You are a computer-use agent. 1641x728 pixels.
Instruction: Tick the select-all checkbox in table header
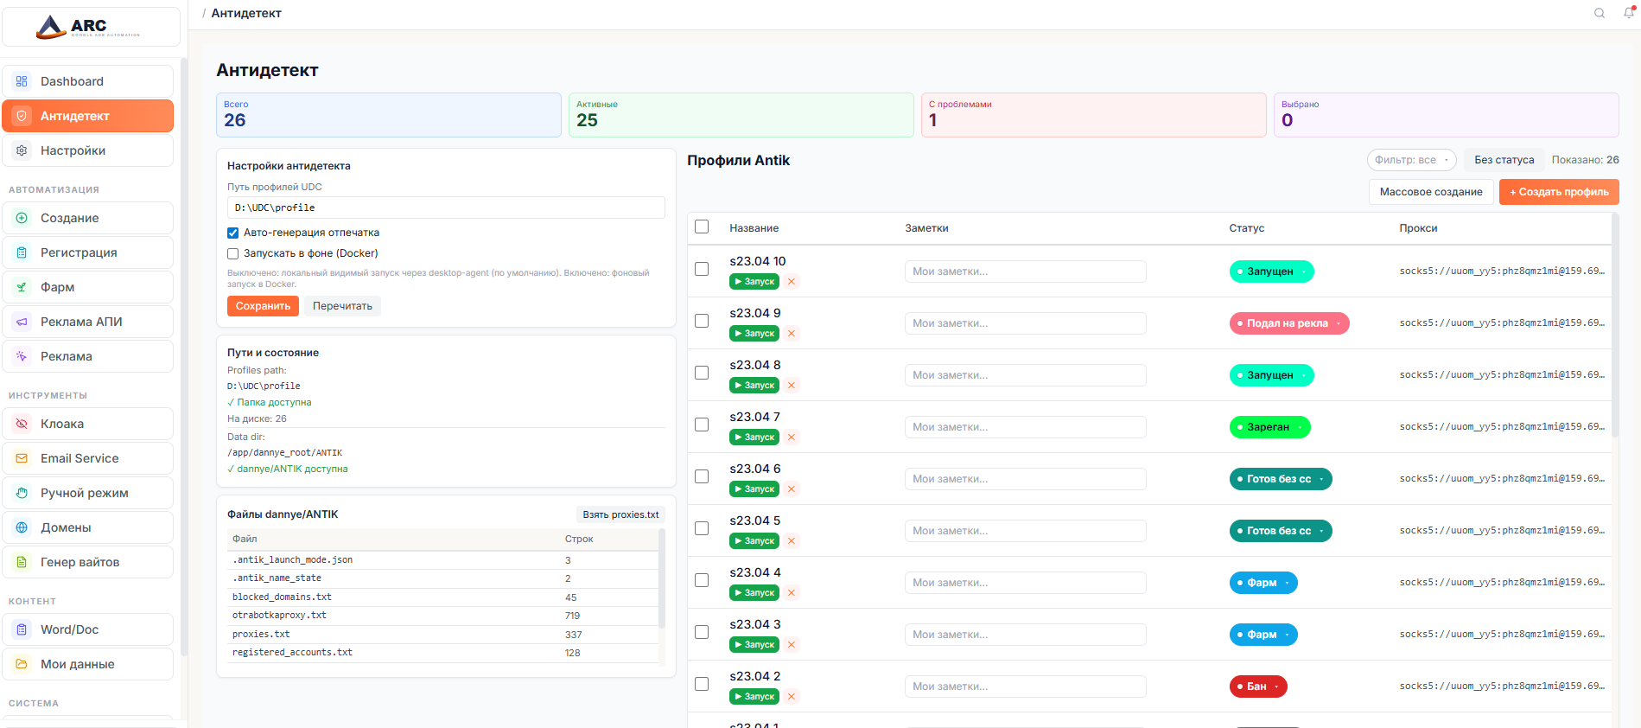pyautogui.click(x=702, y=227)
